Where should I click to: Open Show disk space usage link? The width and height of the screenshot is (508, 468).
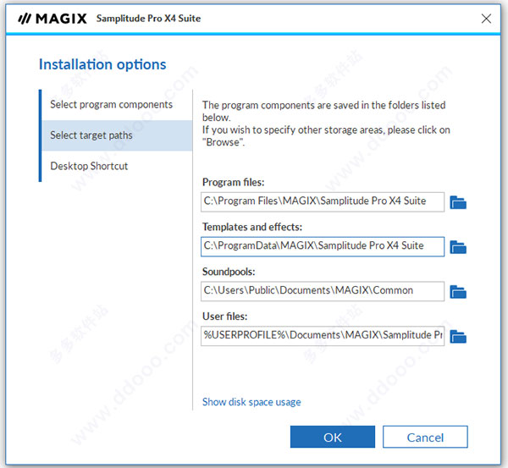(251, 402)
